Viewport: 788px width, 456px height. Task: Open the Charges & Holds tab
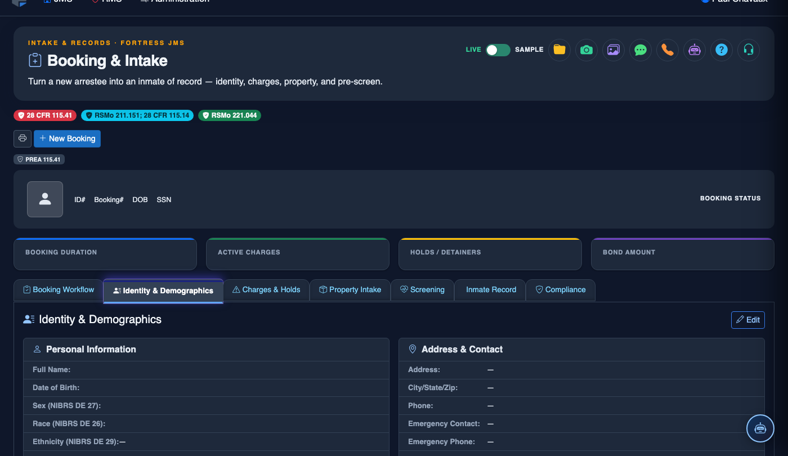point(267,290)
